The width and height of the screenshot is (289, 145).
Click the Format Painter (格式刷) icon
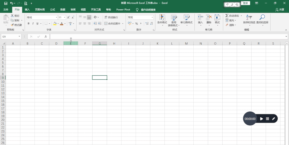[x=12, y=25]
